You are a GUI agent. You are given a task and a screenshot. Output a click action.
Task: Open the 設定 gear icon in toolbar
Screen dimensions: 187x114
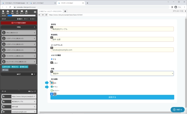click(x=12, y=12)
